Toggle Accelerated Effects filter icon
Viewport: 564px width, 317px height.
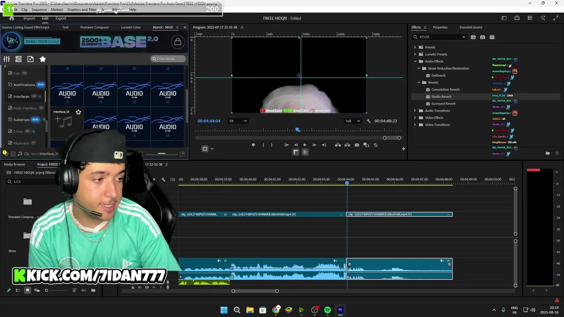point(473,37)
